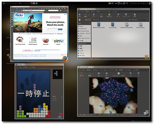Close the file browser side pane

tap(89, 23)
